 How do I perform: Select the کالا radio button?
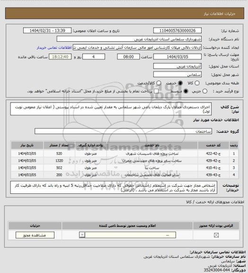[197, 83]
